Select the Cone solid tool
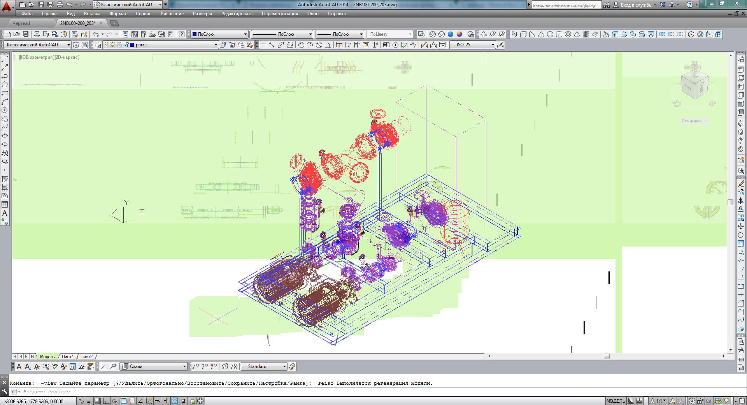The image size is (747, 405). (x=541, y=34)
